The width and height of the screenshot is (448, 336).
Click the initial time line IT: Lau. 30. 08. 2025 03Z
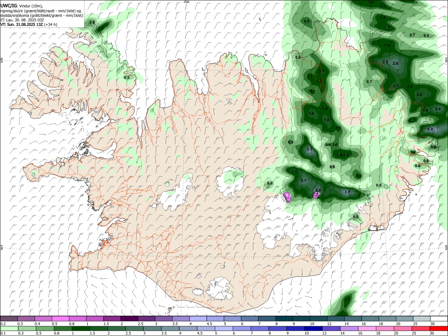coord(22,20)
